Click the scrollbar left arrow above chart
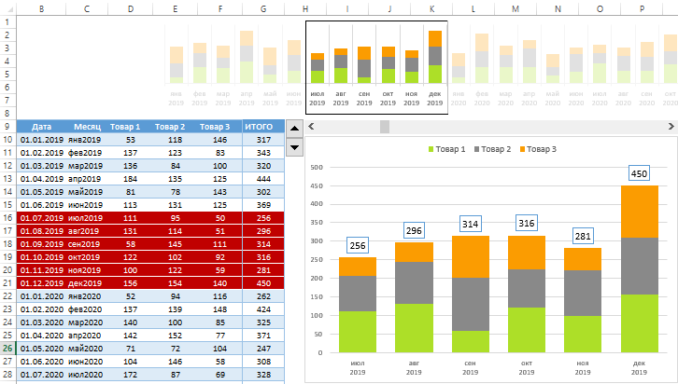 311,126
